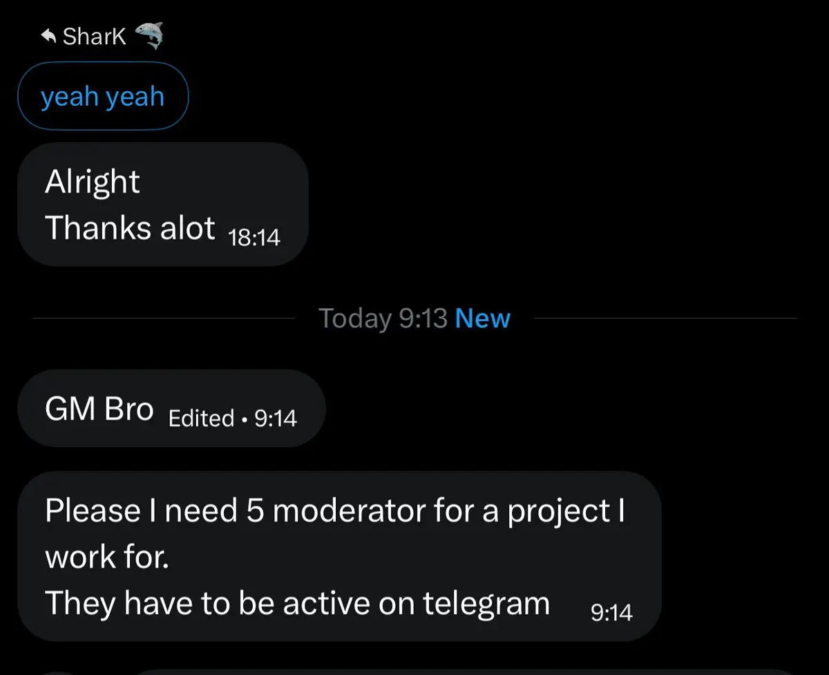Click the 9:14 timestamp on moderator message
The width and height of the screenshot is (829, 675).
(x=611, y=612)
